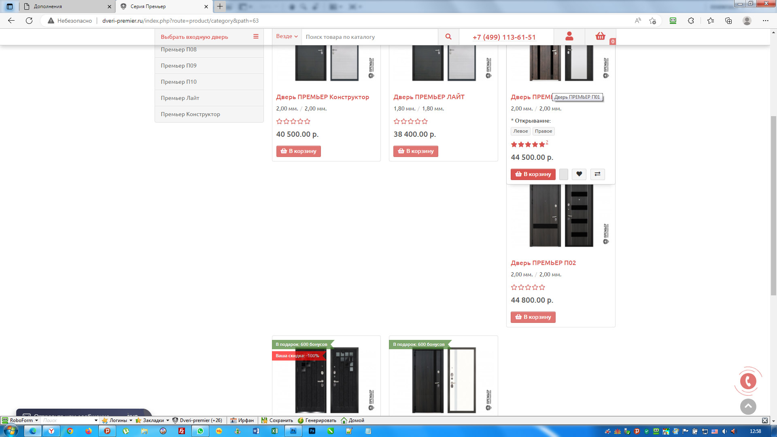The image size is (777, 437).
Task: Expand the Везде search scope dropdown
Action: pyautogui.click(x=287, y=36)
